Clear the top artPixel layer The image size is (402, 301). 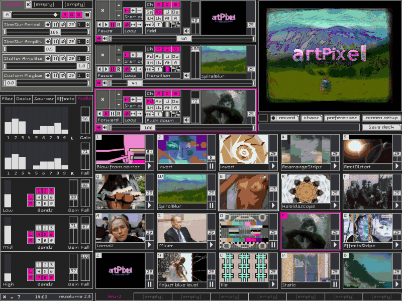pos(103,11)
